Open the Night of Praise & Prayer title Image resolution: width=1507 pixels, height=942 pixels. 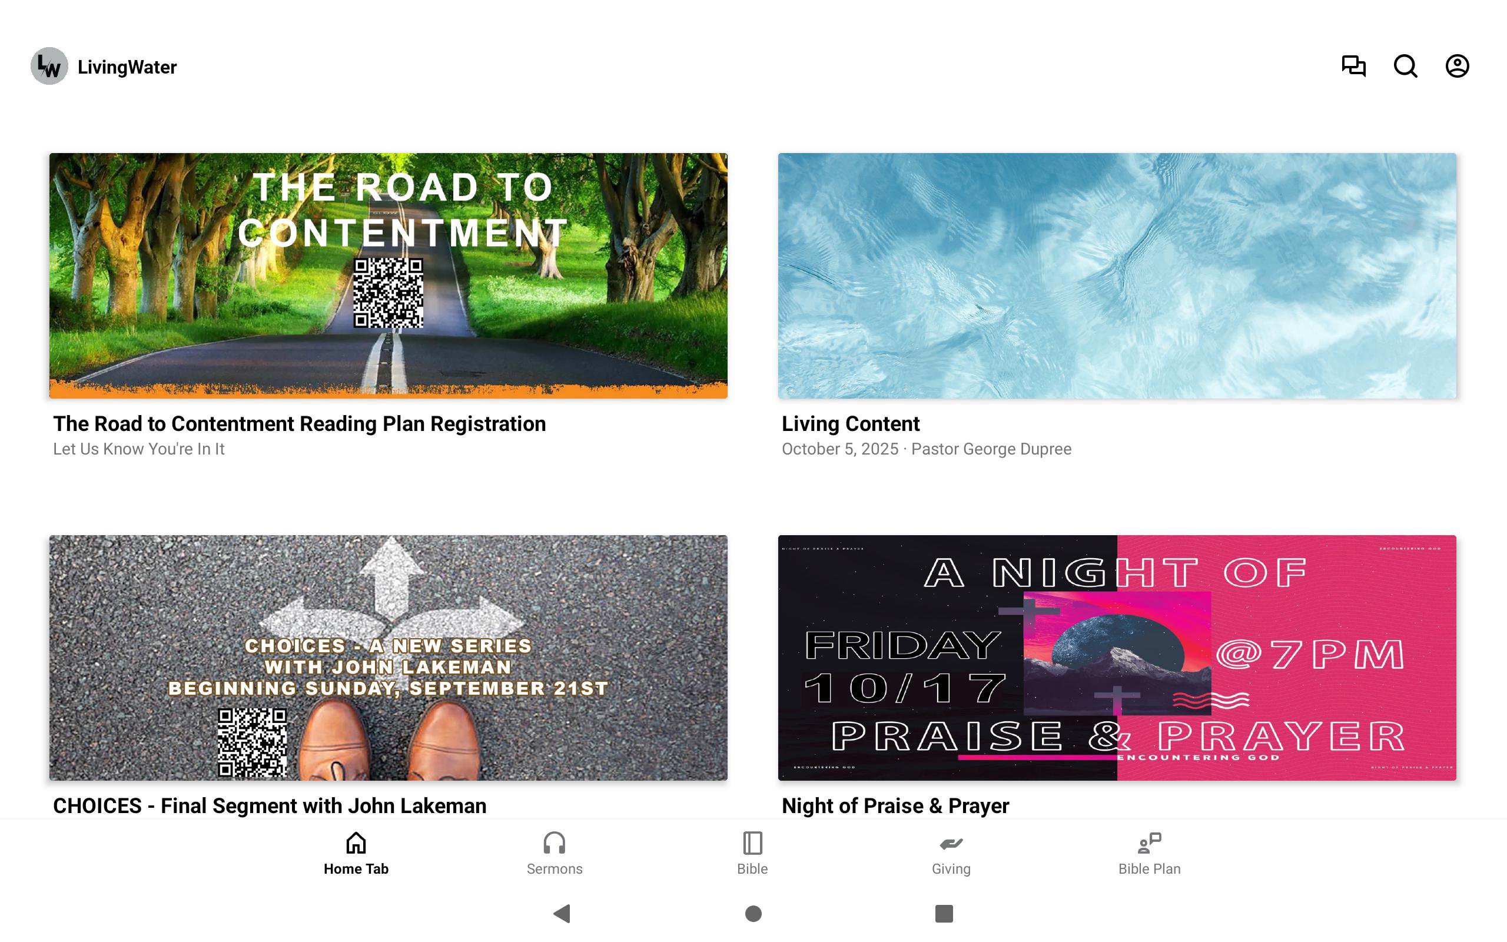[x=895, y=805]
